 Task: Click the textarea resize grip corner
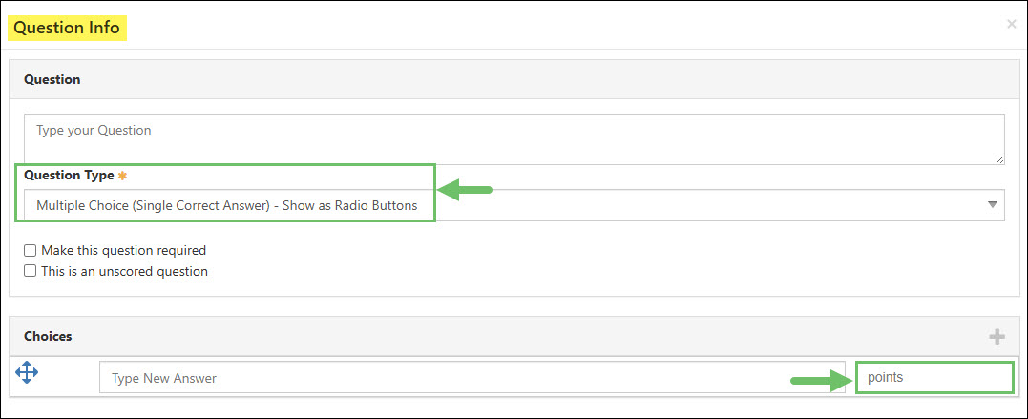tap(999, 160)
